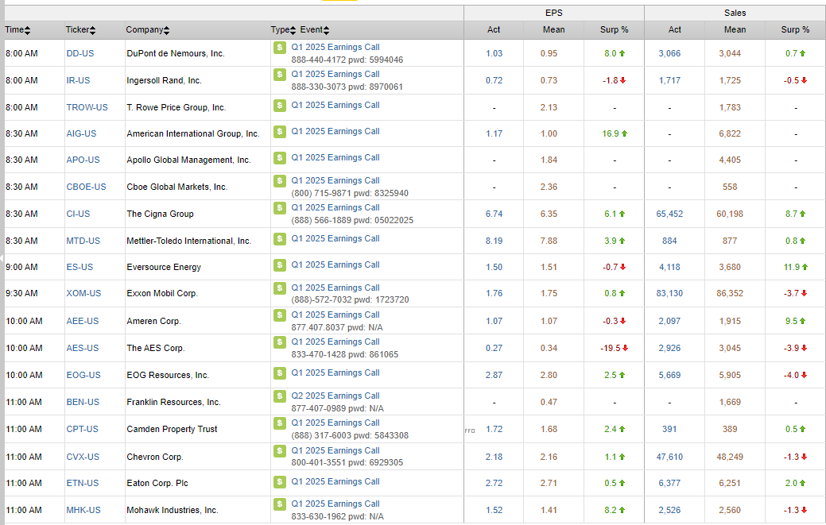
Task: Open Chevron's Q1 2025 Earnings Call link
Action: tap(335, 451)
